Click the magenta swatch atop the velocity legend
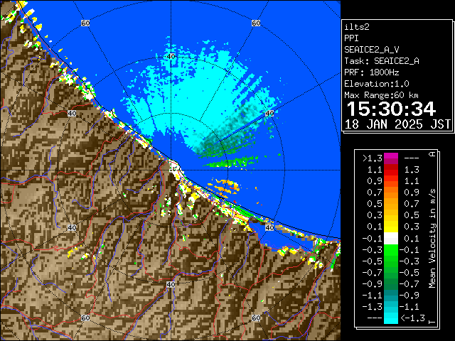Image resolution: width=455 pixels, height=341 pixels. click(391, 158)
